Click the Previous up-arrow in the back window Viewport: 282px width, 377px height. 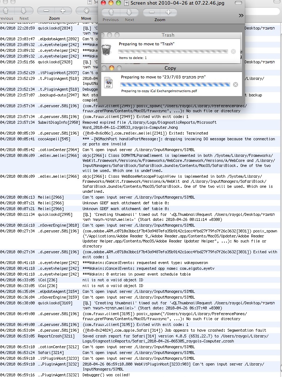(5, 11)
